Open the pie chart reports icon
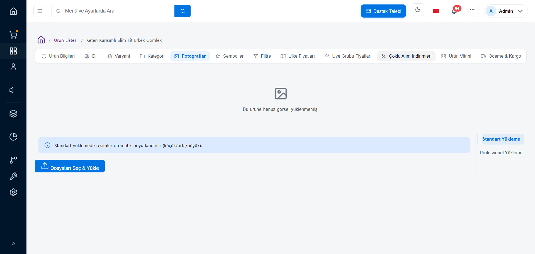 (x=13, y=137)
